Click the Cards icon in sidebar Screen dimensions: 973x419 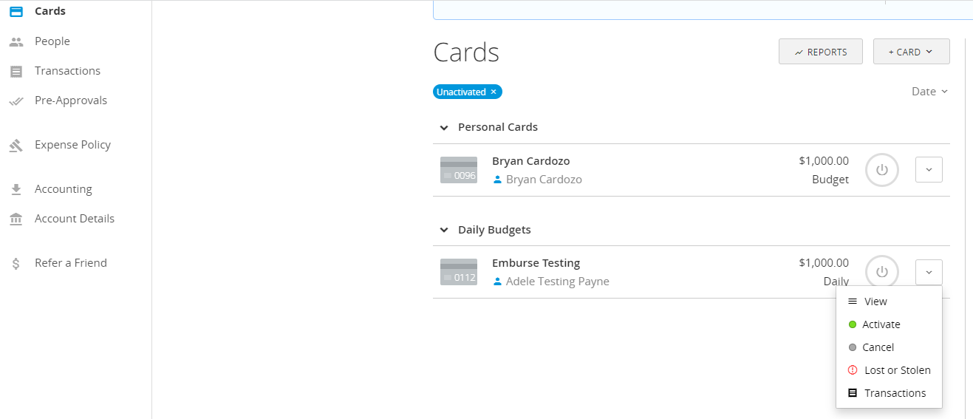point(16,12)
